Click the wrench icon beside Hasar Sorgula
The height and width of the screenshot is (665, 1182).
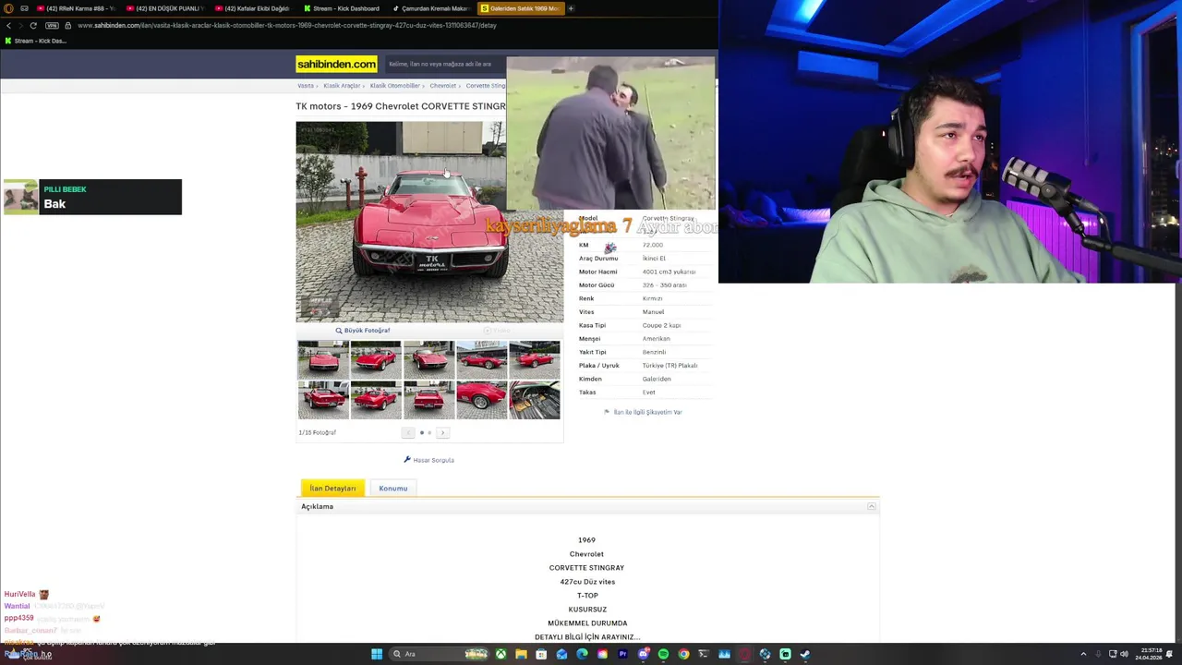pos(407,460)
